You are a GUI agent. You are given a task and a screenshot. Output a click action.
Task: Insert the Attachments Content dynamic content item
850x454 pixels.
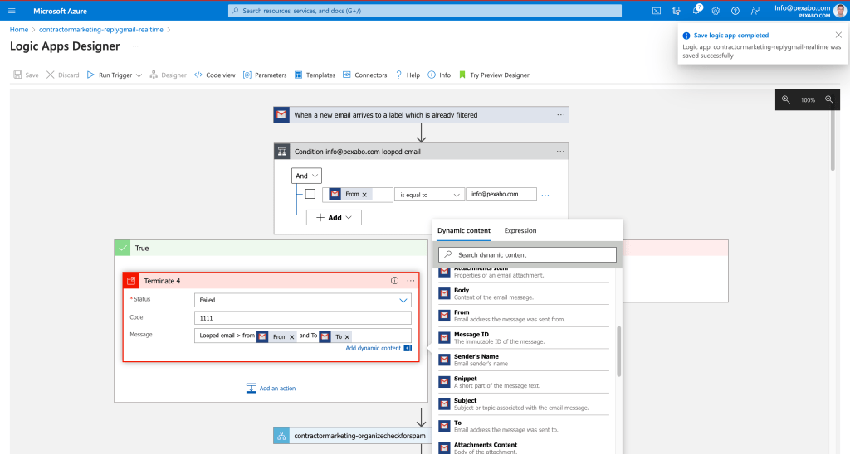tap(524, 447)
